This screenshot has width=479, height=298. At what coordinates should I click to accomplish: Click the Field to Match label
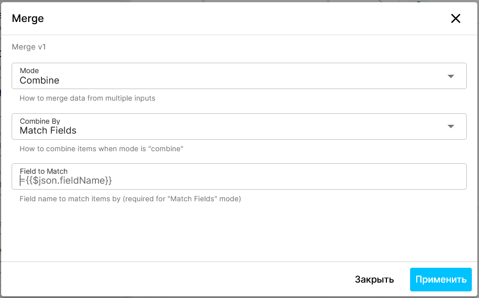tap(44, 171)
